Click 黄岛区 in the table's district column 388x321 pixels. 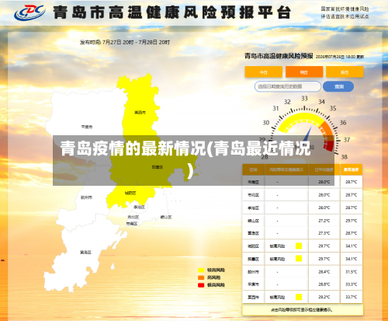(x=253, y=233)
